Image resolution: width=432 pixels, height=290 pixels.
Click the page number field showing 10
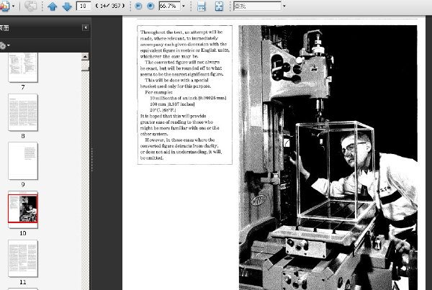coord(84,6)
